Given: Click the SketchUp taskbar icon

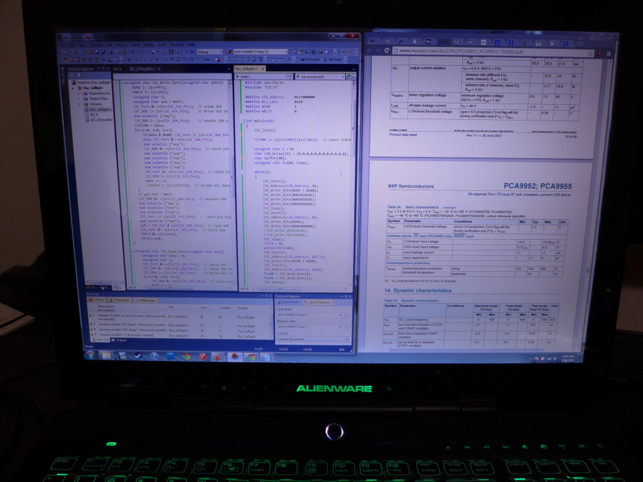Looking at the screenshot, I should 203,356.
